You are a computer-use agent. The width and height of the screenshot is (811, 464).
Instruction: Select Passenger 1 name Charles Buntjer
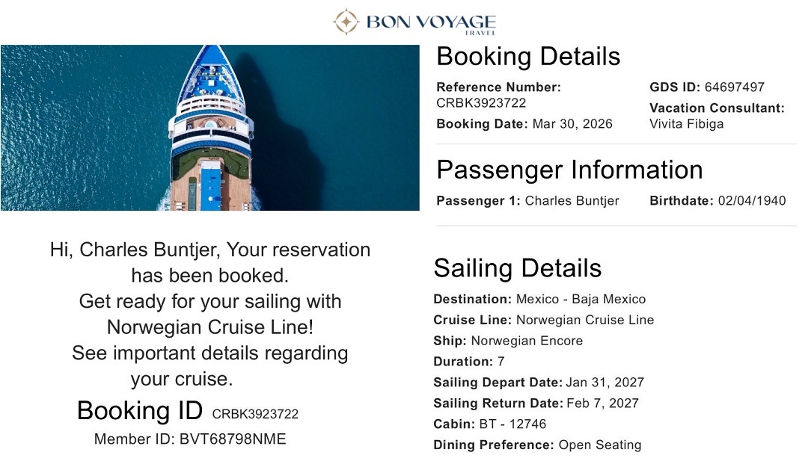point(572,200)
